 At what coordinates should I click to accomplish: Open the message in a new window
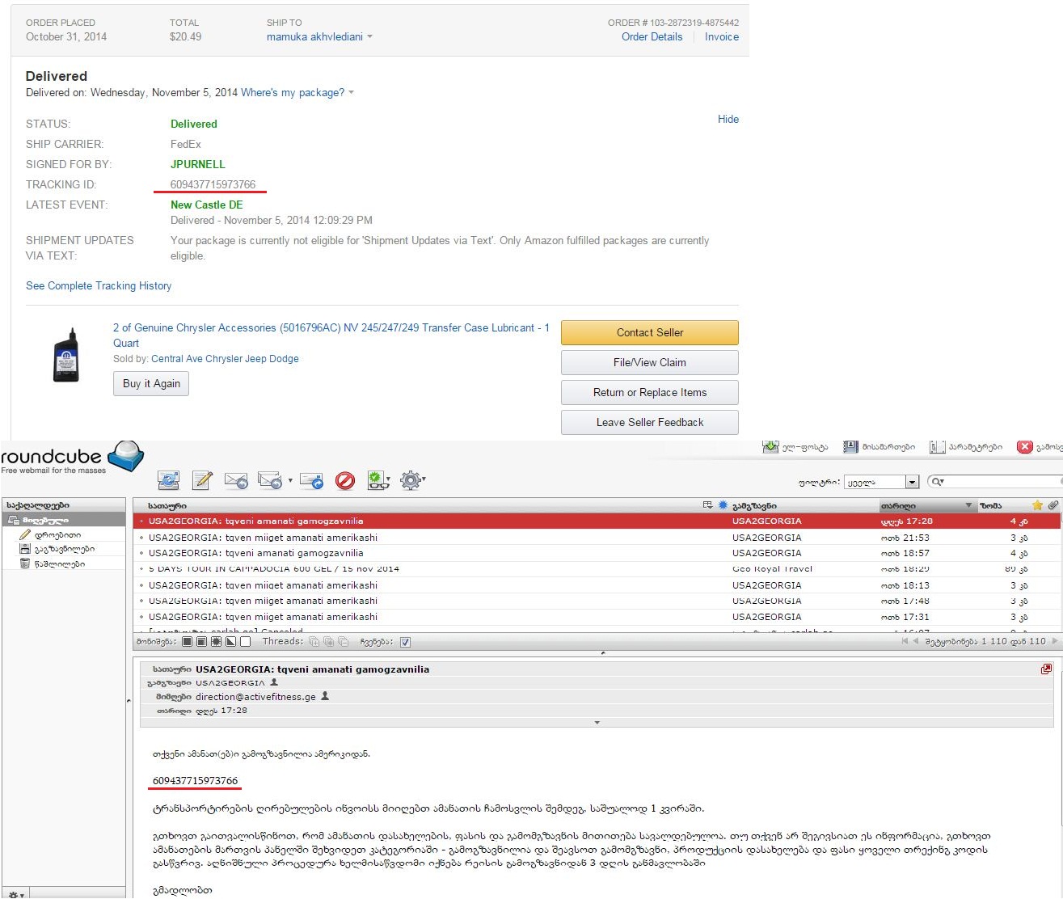click(x=1047, y=669)
